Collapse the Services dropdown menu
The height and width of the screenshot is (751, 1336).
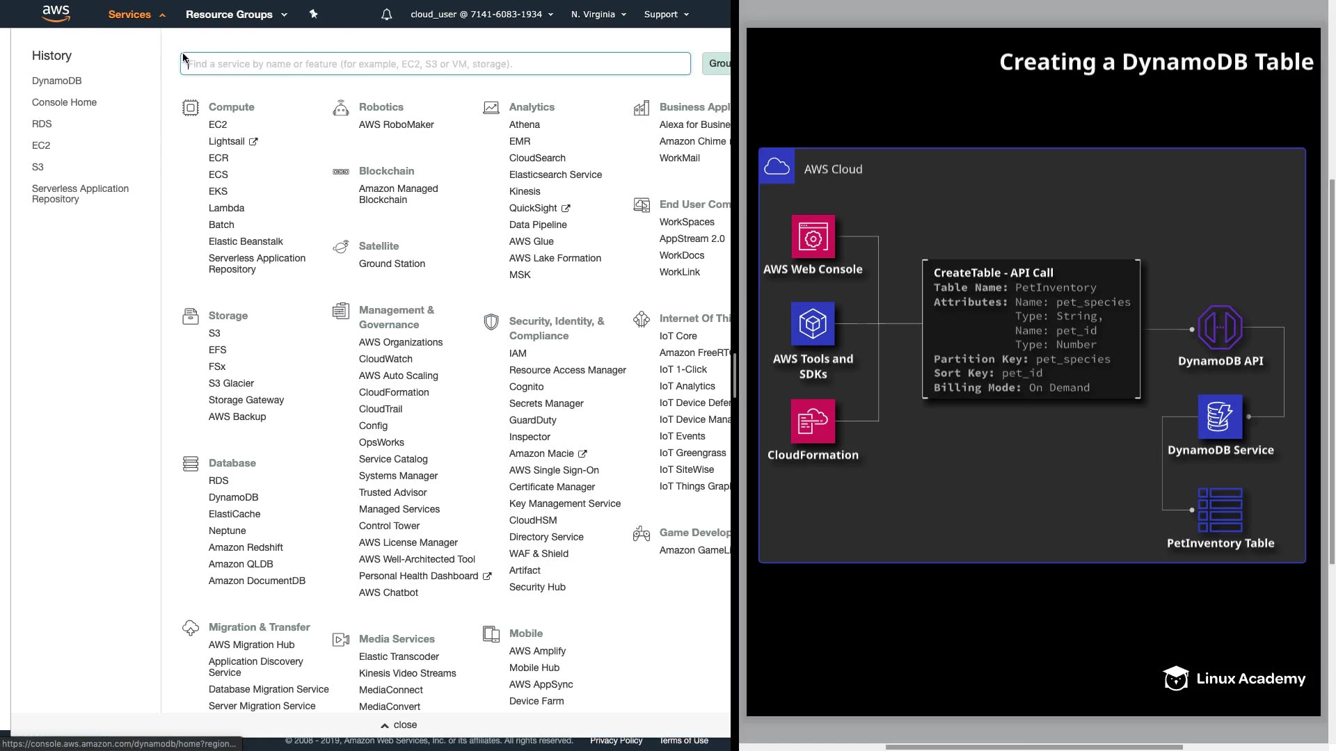tap(136, 15)
